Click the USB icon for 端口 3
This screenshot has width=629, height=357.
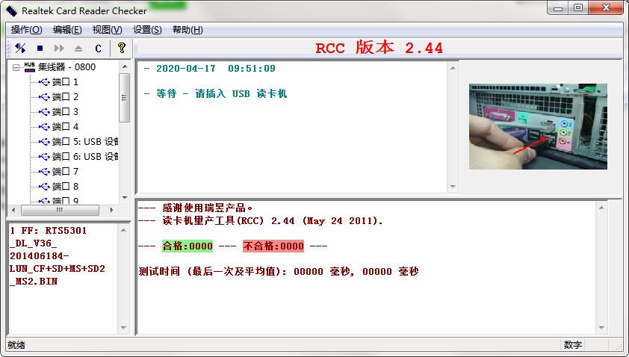click(44, 112)
